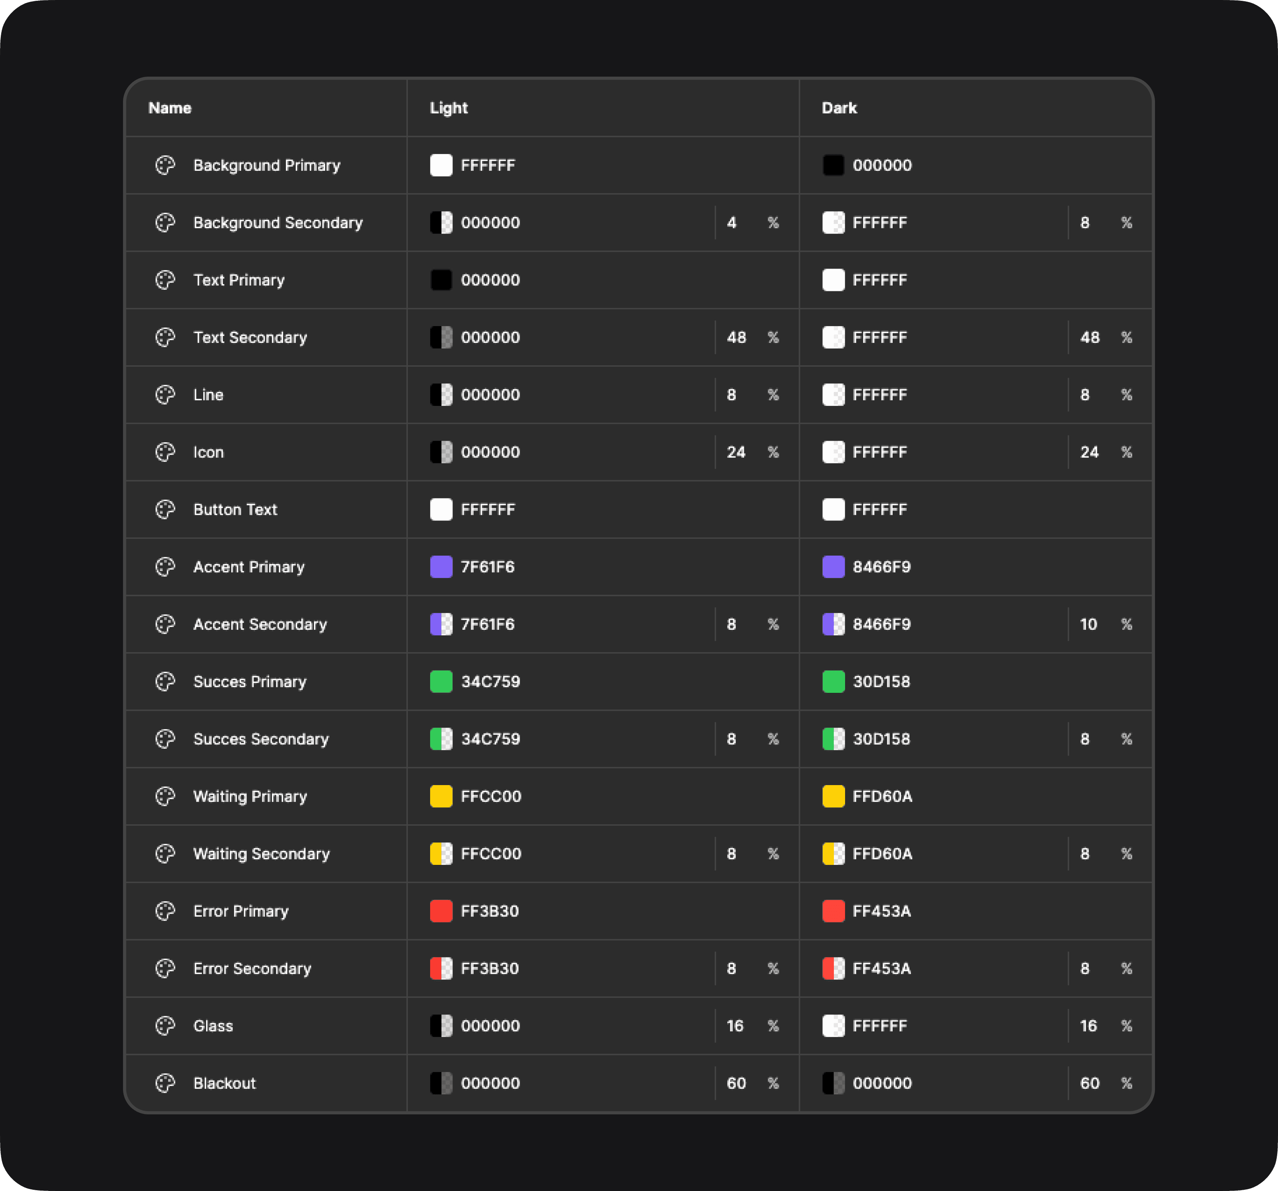Image resolution: width=1278 pixels, height=1191 pixels.
Task: Click the palette icon beside Background Primary
Action: [165, 165]
